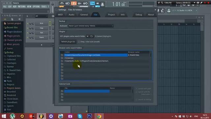Click Refresh plugin list button

pos(68,42)
